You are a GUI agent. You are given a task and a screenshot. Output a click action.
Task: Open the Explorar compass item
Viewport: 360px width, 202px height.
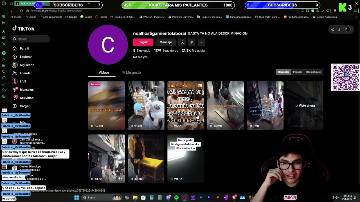(x=22, y=57)
